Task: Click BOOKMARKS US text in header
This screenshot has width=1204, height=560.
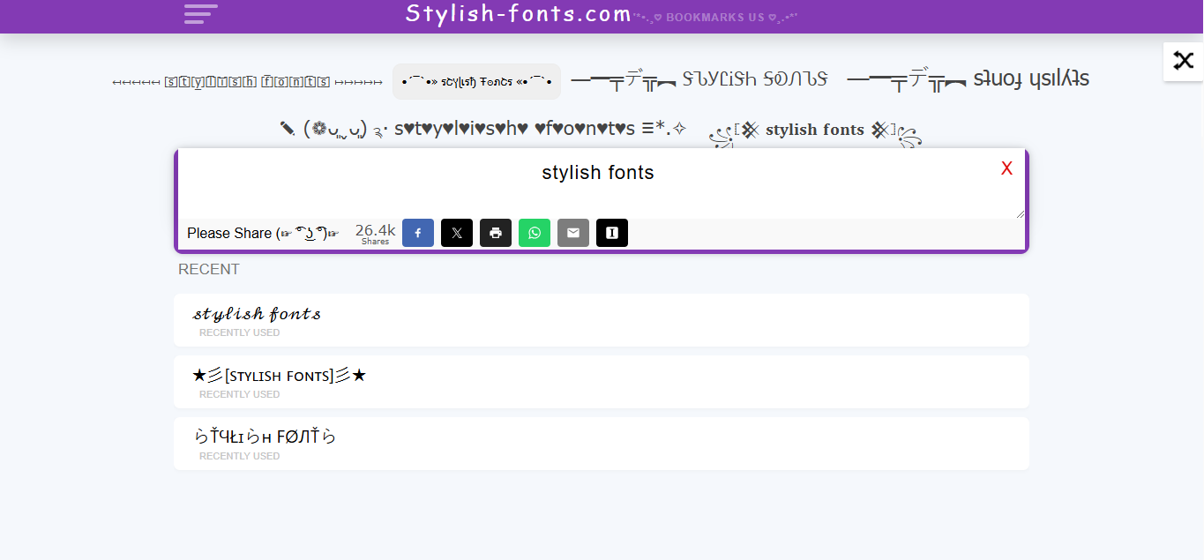Action: [x=715, y=17]
